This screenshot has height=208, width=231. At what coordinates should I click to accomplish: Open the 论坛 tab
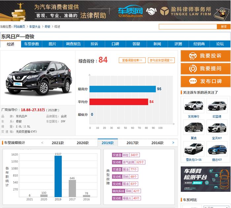point(220,44)
